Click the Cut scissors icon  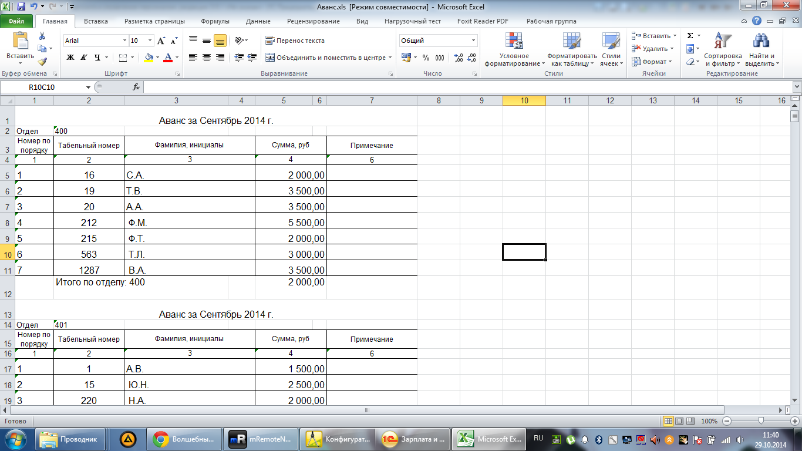coord(42,36)
